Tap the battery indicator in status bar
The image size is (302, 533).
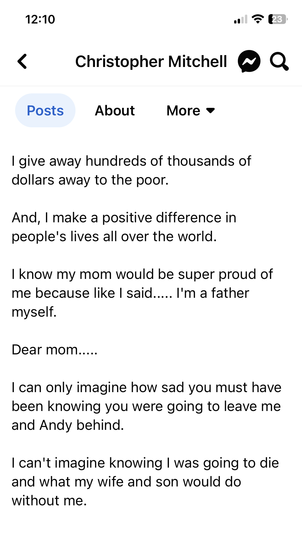tap(278, 19)
